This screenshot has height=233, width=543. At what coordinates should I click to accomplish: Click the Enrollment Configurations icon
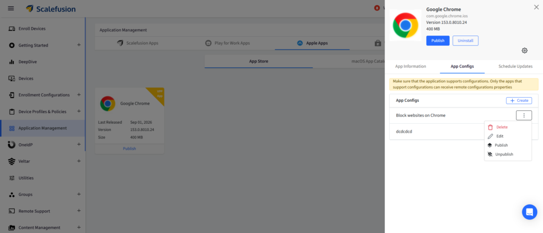click(x=12, y=95)
